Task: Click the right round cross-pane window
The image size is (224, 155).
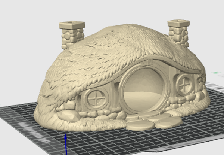Action: click(185, 85)
